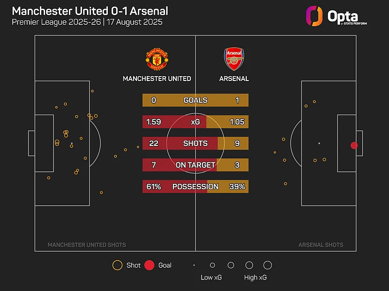Click the largest High xG legend circle
The image size is (389, 291).
point(268,265)
